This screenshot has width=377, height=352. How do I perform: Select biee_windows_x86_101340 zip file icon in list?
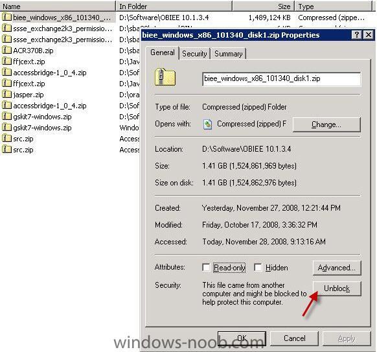[x=6, y=17]
